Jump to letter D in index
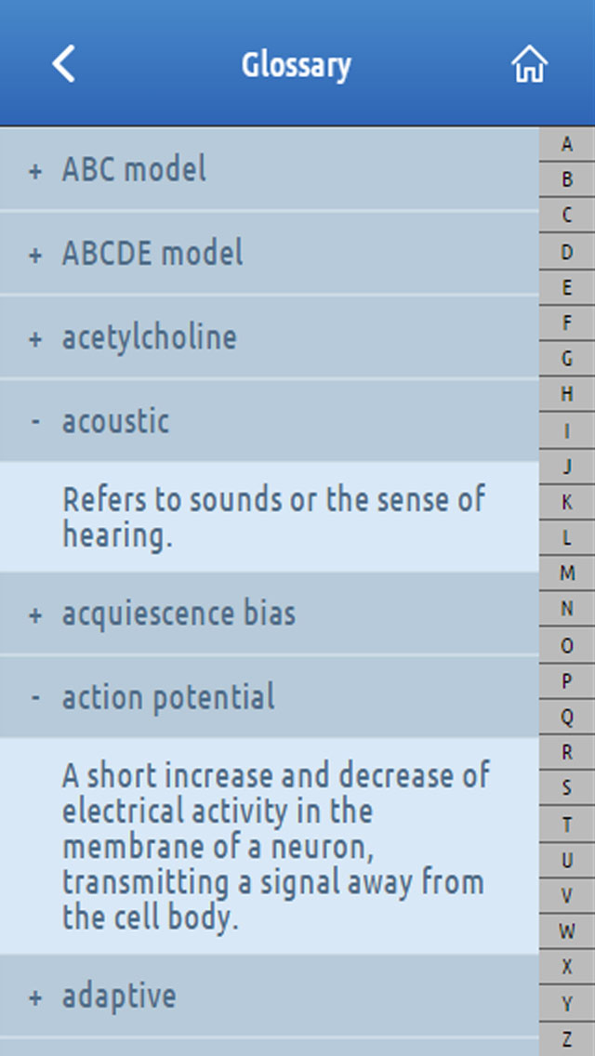 point(567,252)
